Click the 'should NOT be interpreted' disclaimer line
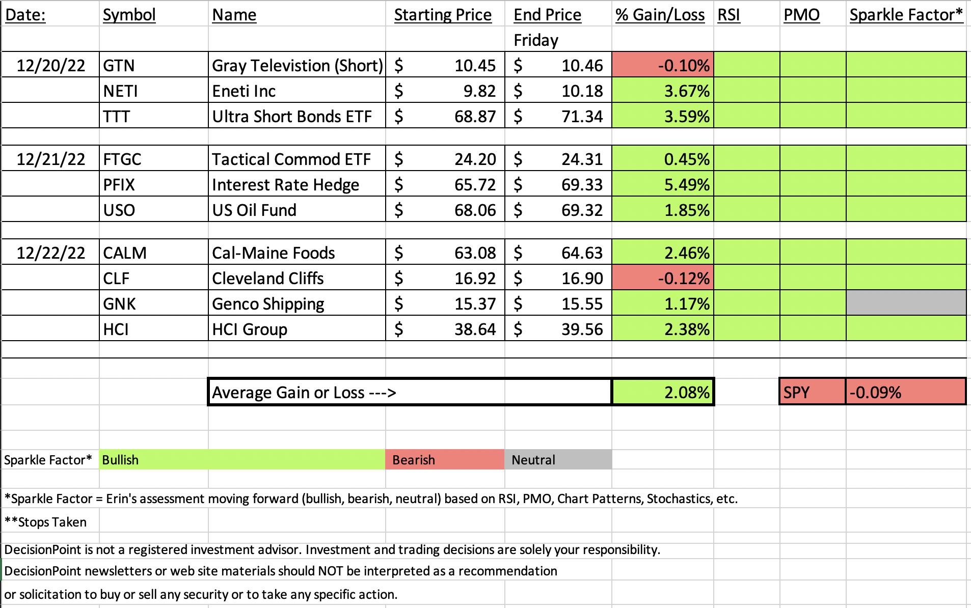971x608 pixels. tap(281, 571)
